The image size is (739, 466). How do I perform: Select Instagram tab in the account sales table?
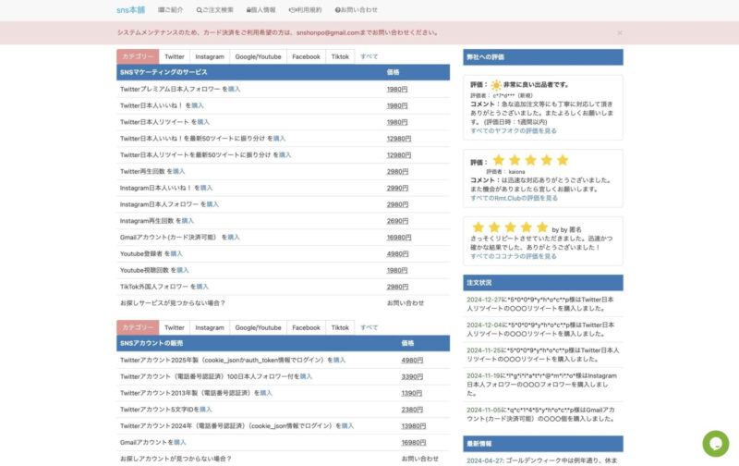pos(210,327)
